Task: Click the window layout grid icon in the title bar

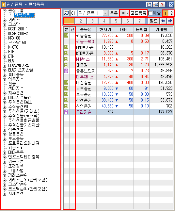Action: pos(149,5)
